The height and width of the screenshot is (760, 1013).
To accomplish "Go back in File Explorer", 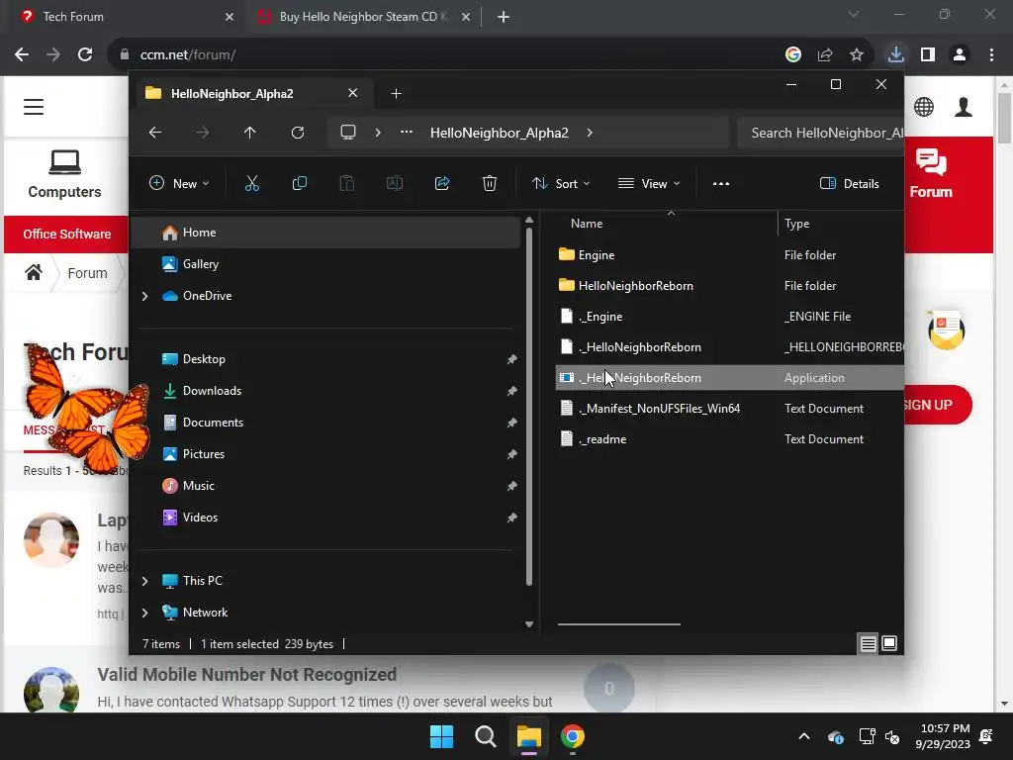I will [x=155, y=133].
